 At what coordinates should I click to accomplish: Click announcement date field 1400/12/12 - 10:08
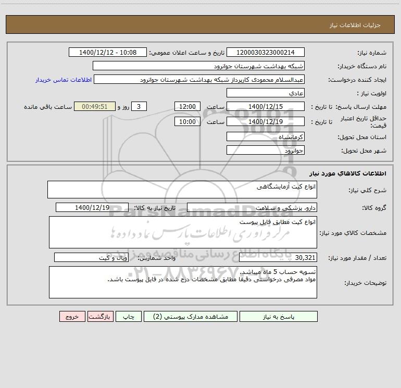[x=108, y=52]
